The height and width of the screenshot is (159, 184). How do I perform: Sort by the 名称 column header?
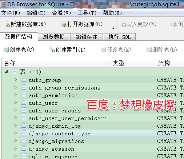tap(56, 63)
